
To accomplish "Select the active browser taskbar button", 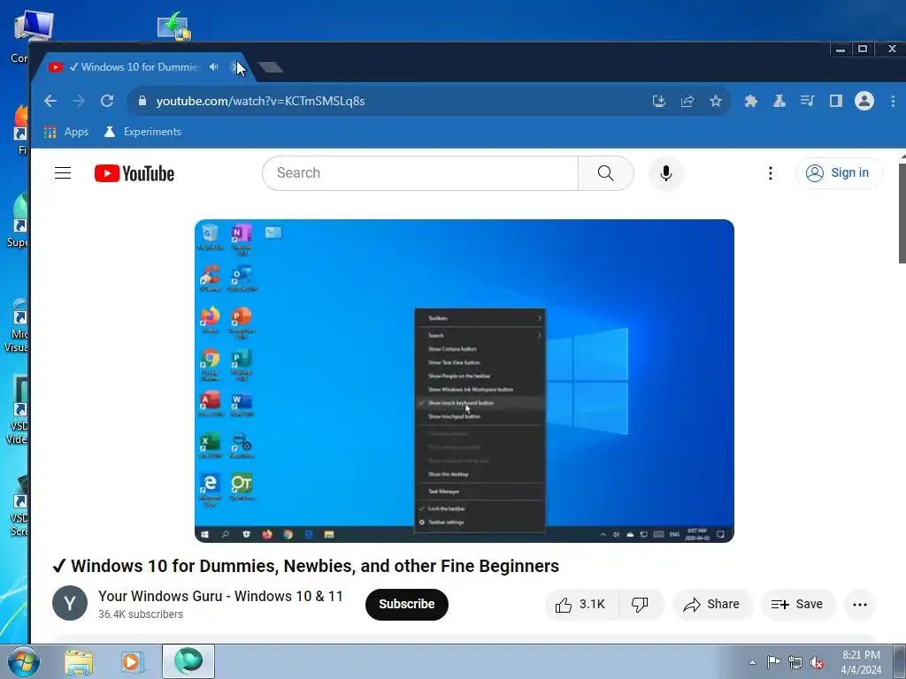I will [188, 661].
